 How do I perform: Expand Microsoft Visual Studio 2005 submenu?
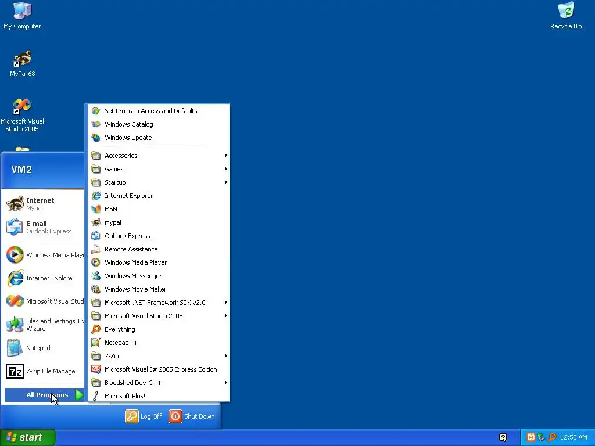pyautogui.click(x=159, y=316)
